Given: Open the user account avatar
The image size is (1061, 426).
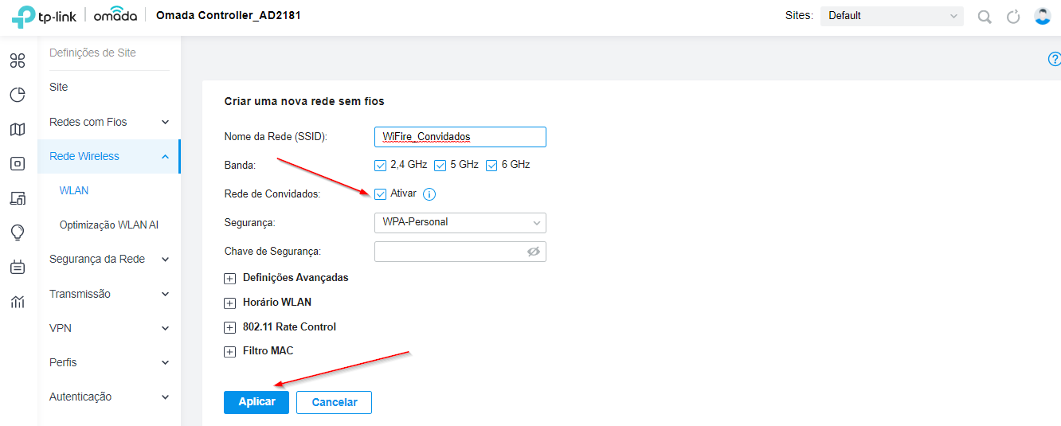Looking at the screenshot, I should (x=1042, y=16).
